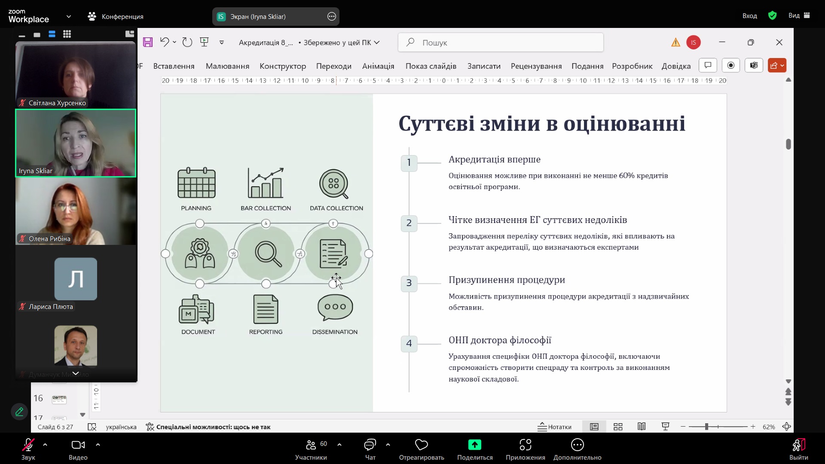
Task: Expand audio options arrow beside Звук
Action: click(x=45, y=445)
